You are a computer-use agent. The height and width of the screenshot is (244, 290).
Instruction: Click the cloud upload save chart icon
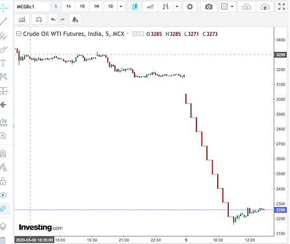pos(265,7)
